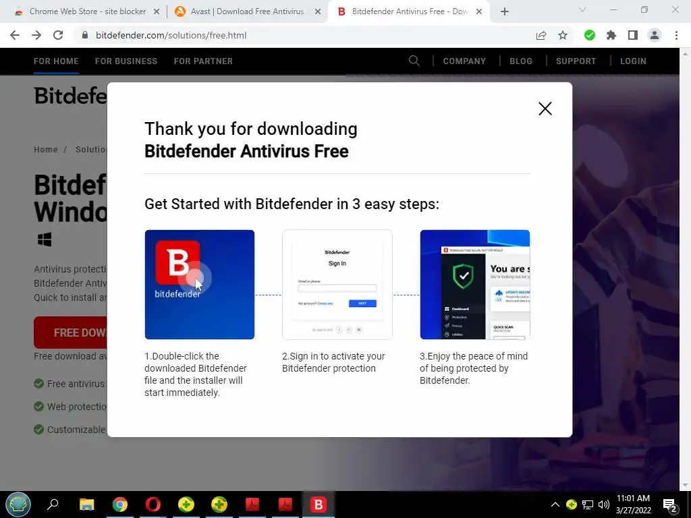Image resolution: width=691 pixels, height=518 pixels.
Task: Close the Avast tab
Action: pos(318,12)
